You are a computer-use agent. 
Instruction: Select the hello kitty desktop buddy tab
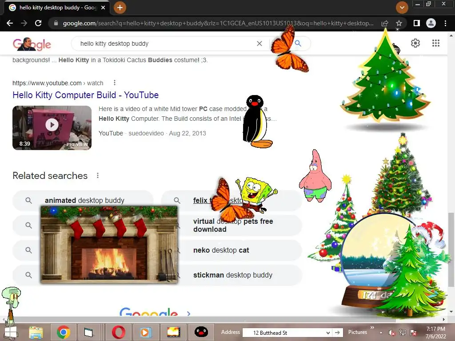pos(56,8)
